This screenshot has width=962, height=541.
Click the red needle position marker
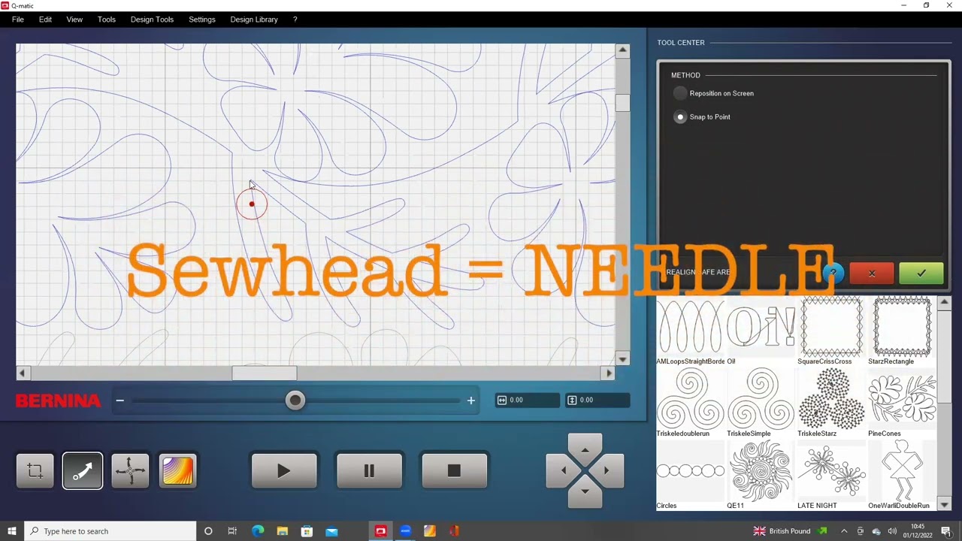[252, 204]
